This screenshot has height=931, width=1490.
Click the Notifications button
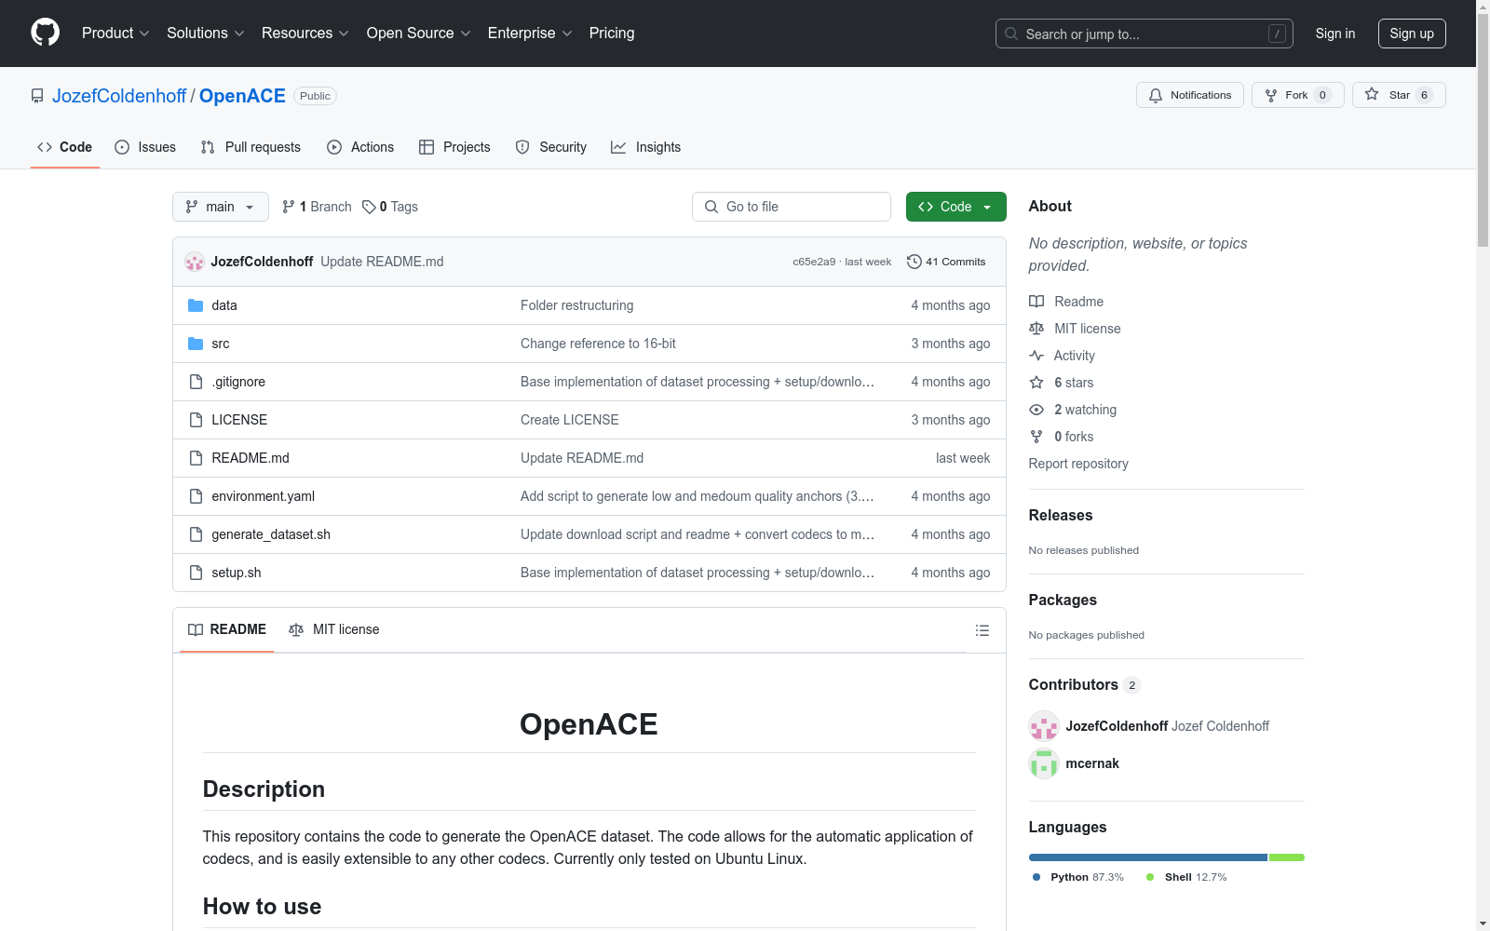1190,95
